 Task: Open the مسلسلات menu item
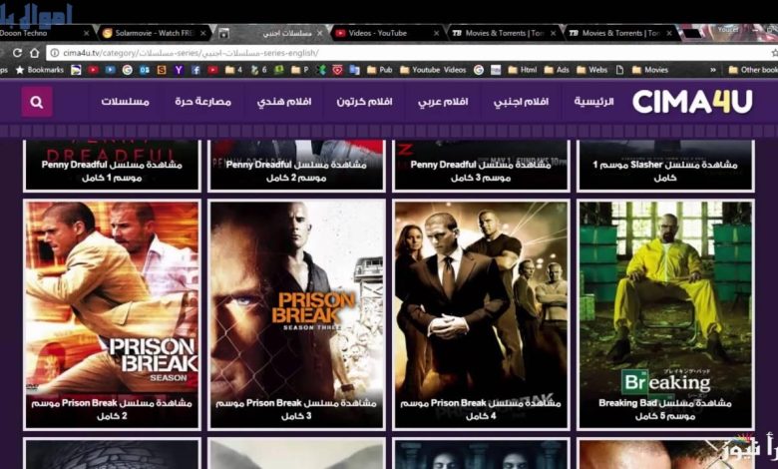click(125, 102)
